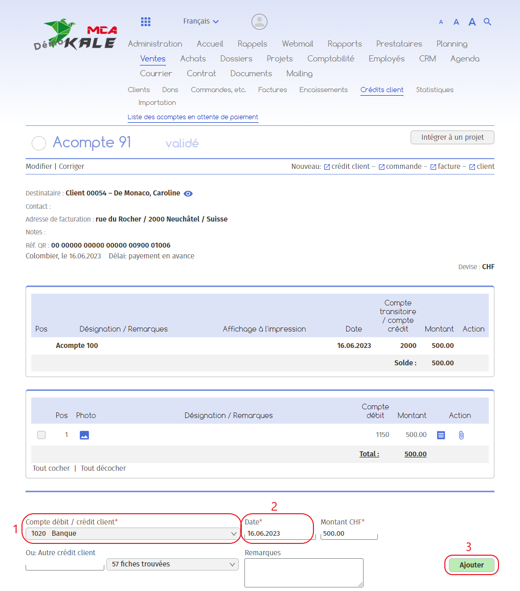The width and height of the screenshot is (520, 591).
Task: Click the Intégrer à un projet button
Action: click(452, 137)
